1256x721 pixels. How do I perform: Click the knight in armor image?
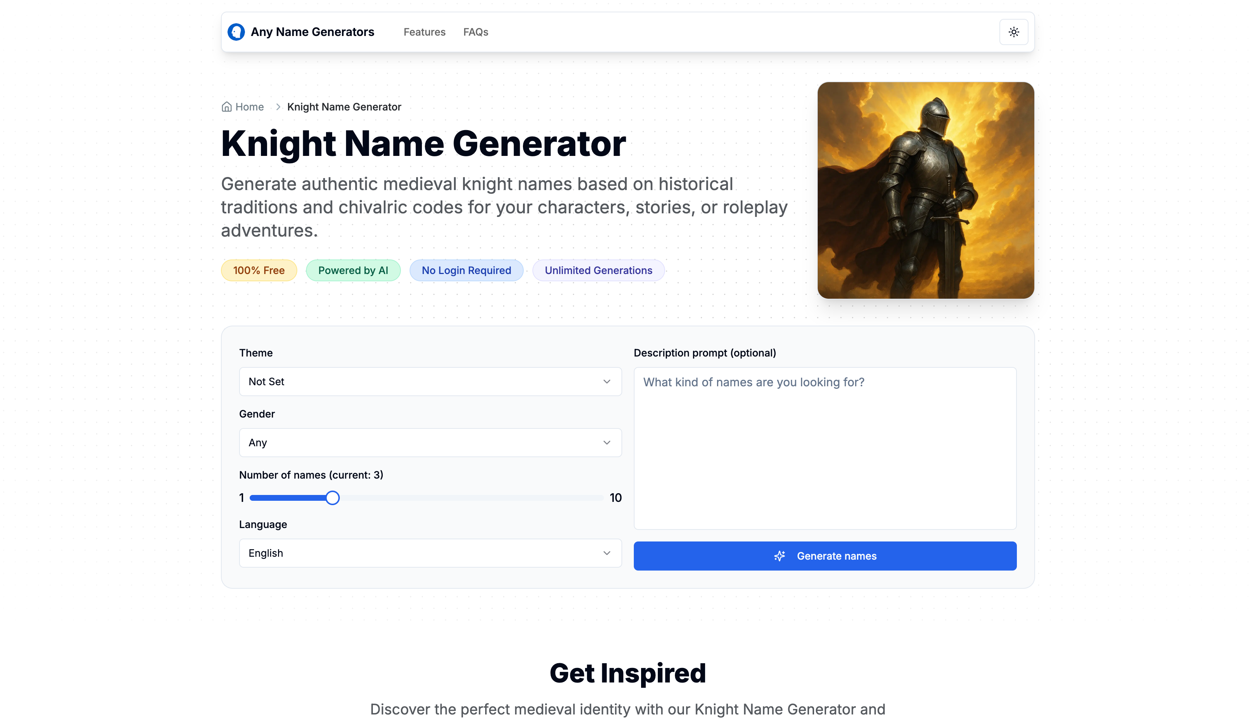pyautogui.click(x=925, y=190)
